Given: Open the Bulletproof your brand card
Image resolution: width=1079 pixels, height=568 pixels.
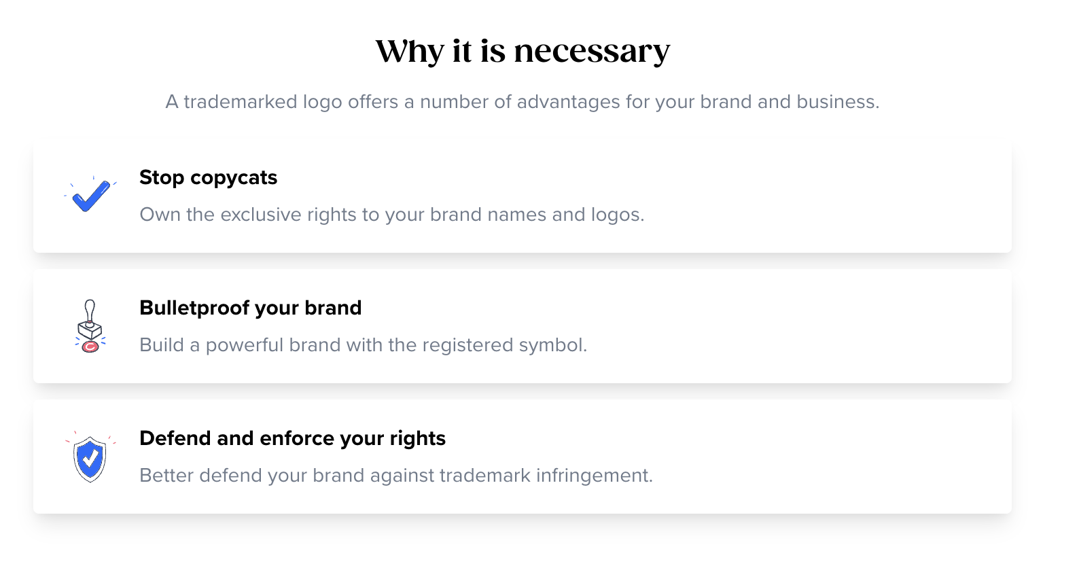Looking at the screenshot, I should 523,326.
